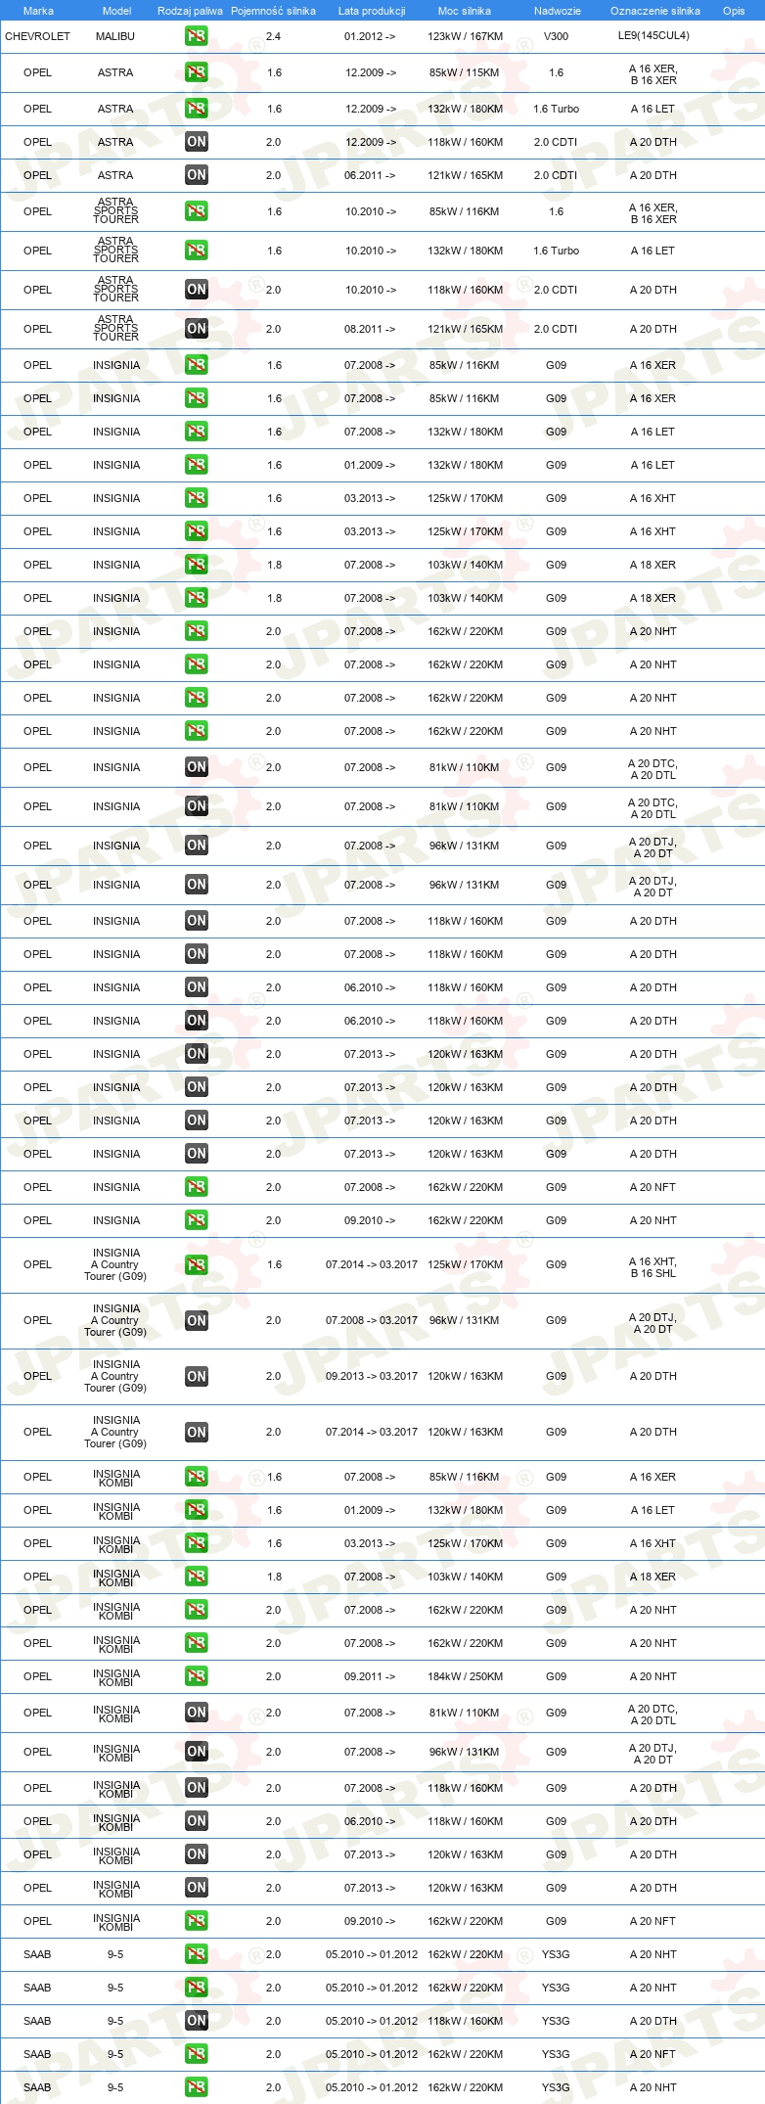
Task: Click the Oznaczenie silnika column header
Action: pos(654,11)
